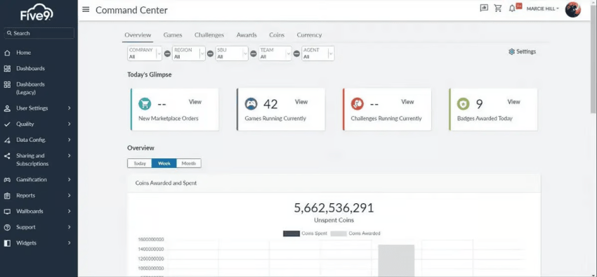Check the notifications bell icon
The width and height of the screenshot is (597, 277).
click(512, 8)
